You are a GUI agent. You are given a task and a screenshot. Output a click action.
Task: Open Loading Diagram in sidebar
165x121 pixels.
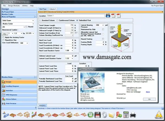click(19, 86)
